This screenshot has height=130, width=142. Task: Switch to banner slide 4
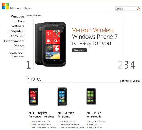point(133,65)
